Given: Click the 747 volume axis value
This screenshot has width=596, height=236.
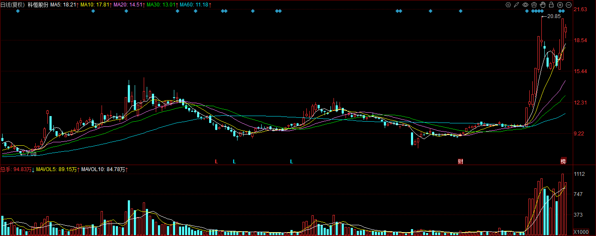Looking at the screenshot, I should click(579, 194).
